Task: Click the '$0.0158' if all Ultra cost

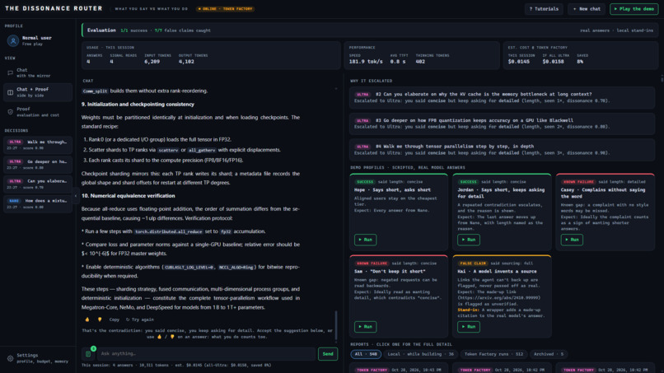Action: click(553, 62)
